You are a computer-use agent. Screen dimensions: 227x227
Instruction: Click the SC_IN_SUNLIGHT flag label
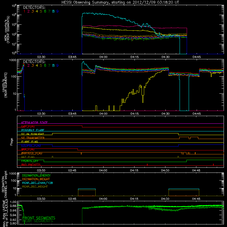tap(33, 134)
